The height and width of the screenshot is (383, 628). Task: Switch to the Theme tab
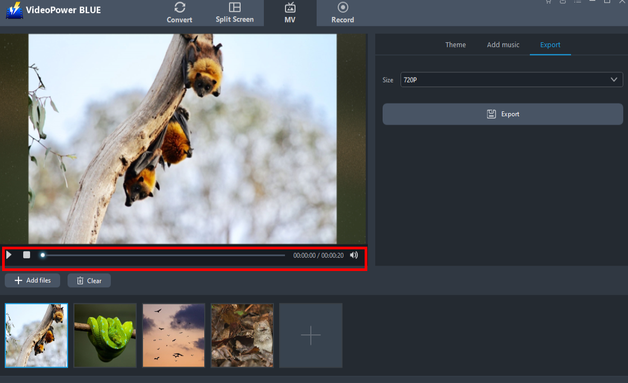[x=455, y=45]
